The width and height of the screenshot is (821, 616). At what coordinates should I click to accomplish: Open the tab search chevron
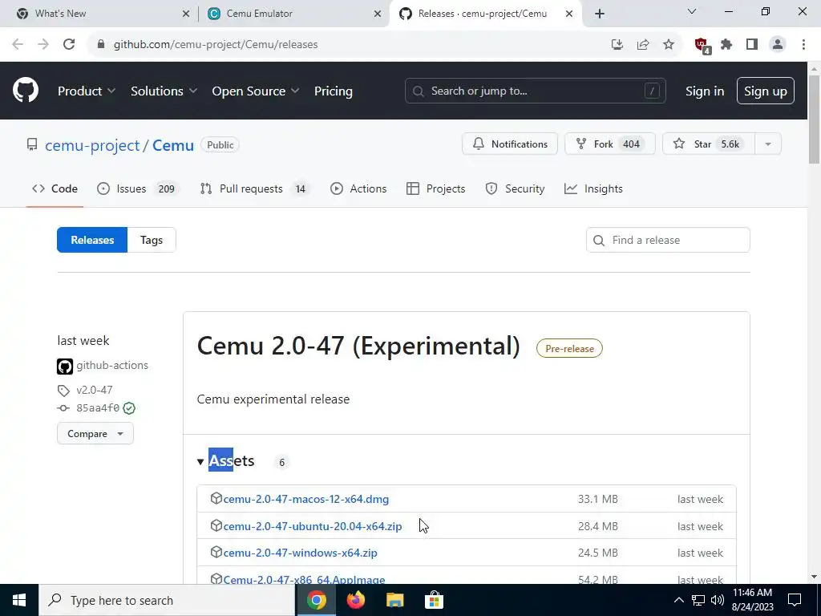(x=692, y=11)
